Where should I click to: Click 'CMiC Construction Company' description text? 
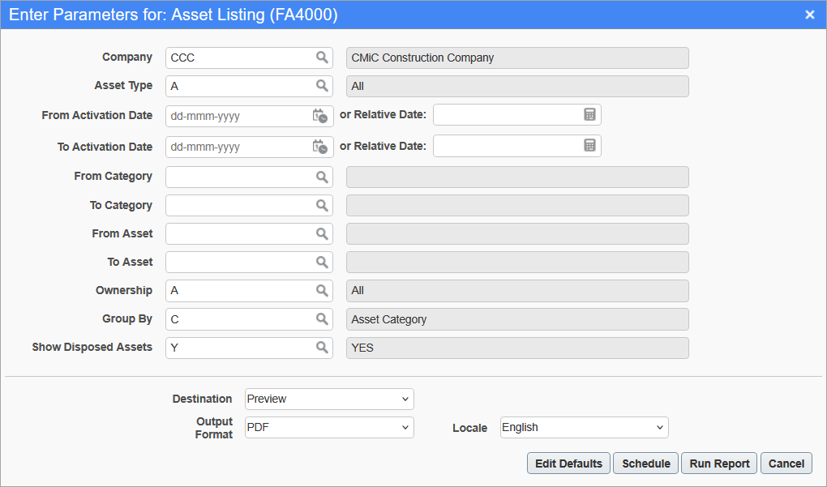(x=422, y=58)
